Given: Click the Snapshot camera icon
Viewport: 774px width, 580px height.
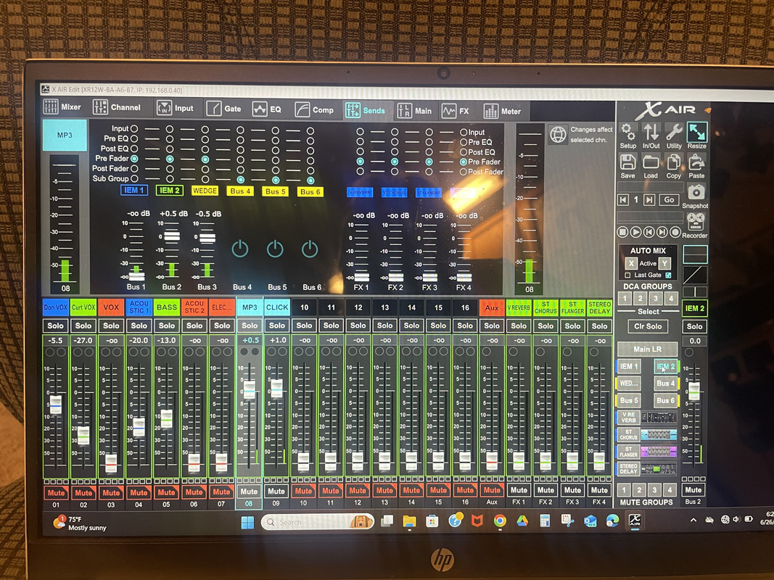Looking at the screenshot, I should tap(696, 192).
